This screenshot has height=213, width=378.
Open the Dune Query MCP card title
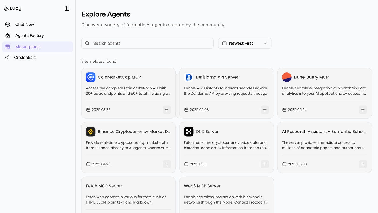(311, 77)
